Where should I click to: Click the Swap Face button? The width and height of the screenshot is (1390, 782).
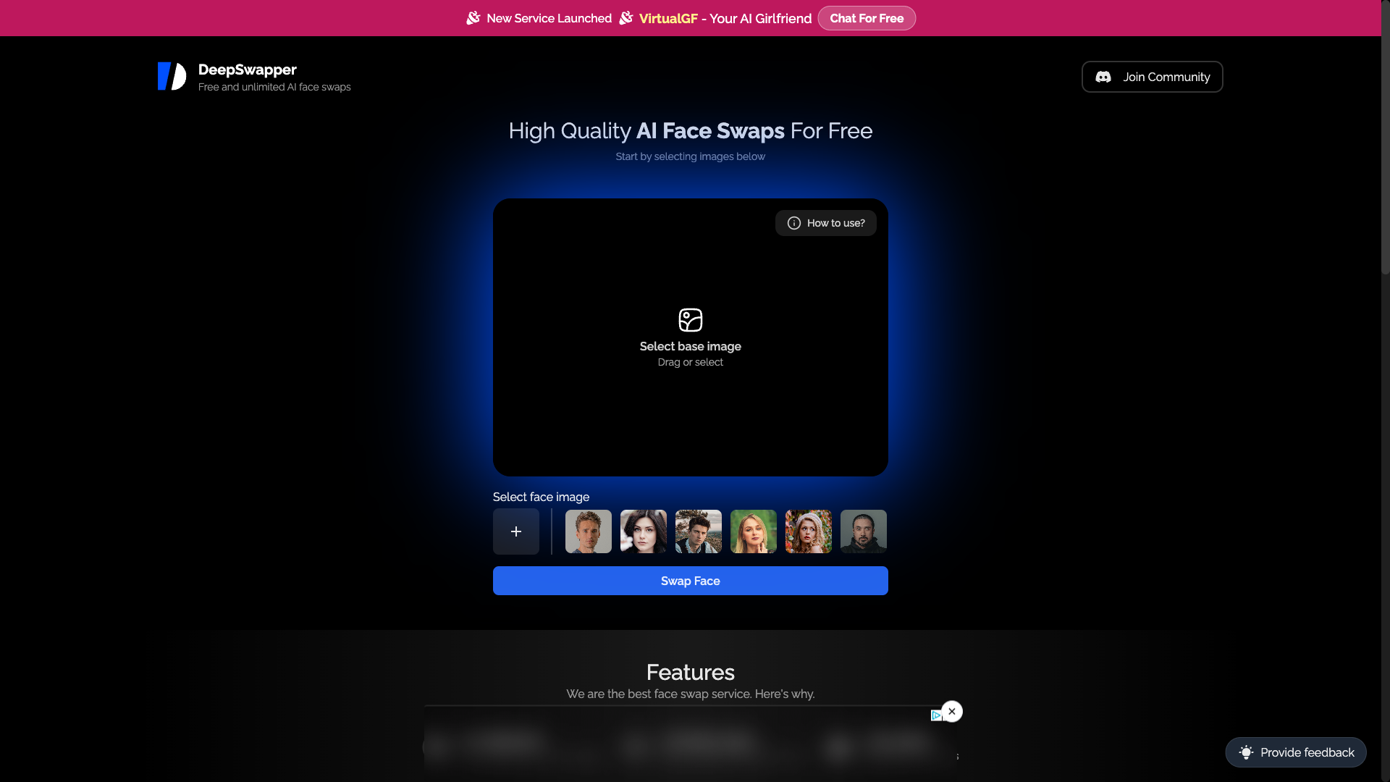pos(690,581)
